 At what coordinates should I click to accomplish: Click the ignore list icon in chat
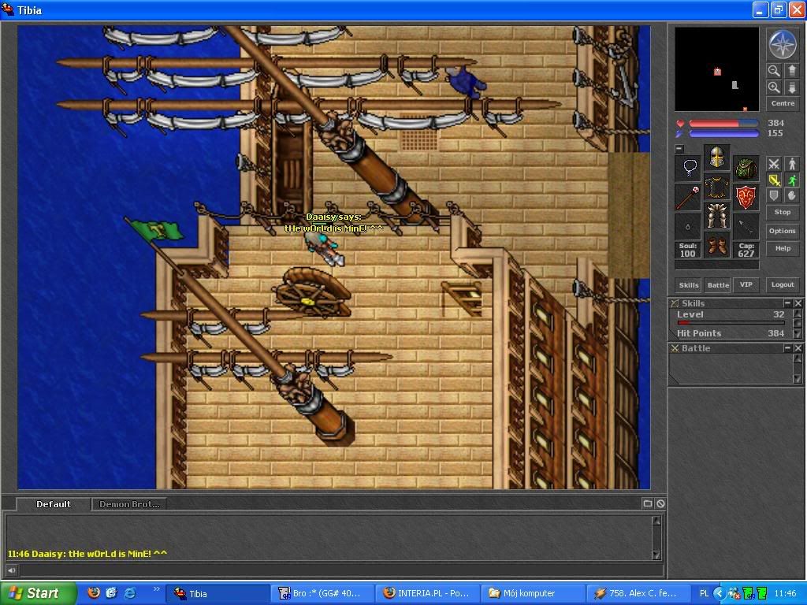coord(660,503)
